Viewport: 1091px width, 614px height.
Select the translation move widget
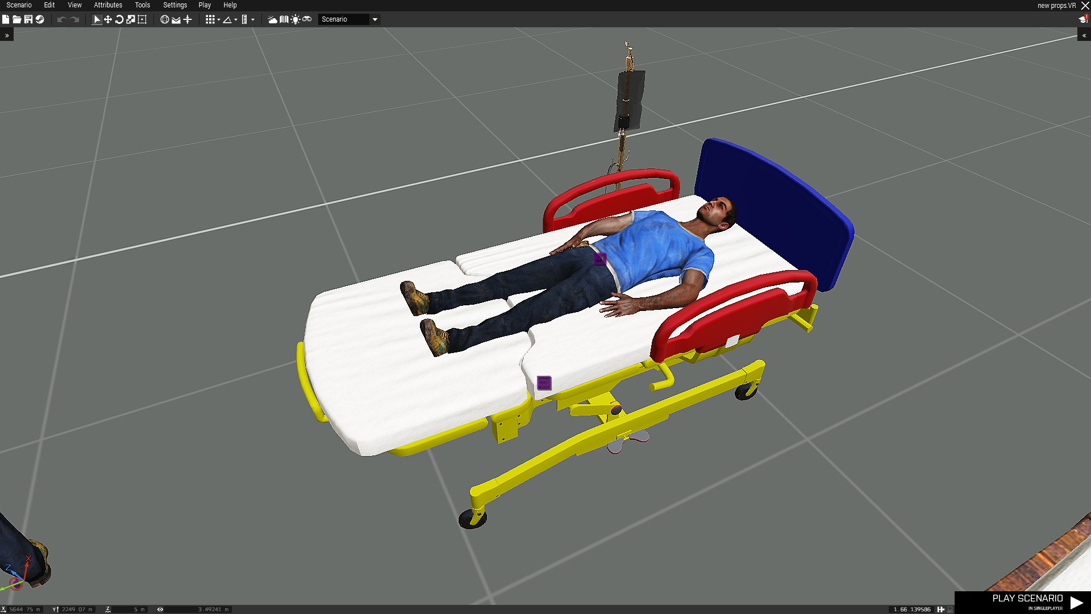tap(108, 19)
